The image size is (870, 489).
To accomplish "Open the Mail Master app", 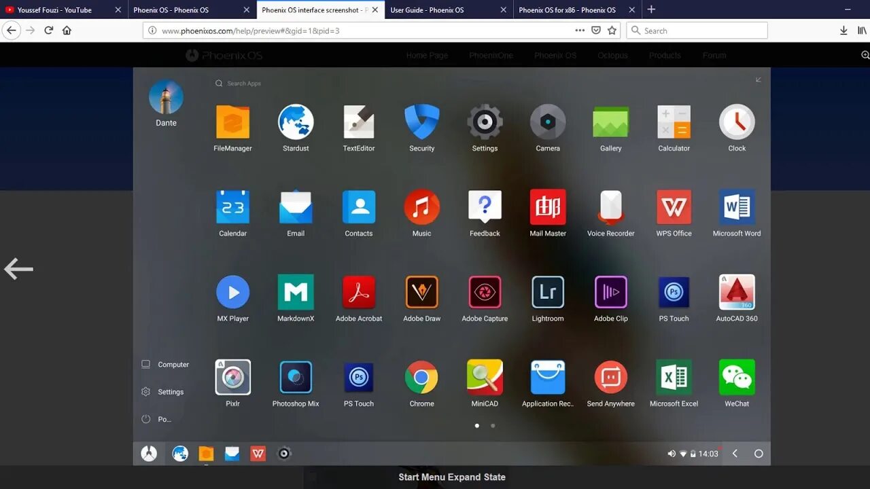I will tap(548, 206).
